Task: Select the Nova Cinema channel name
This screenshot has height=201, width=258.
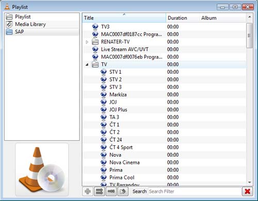Action: point(124,162)
